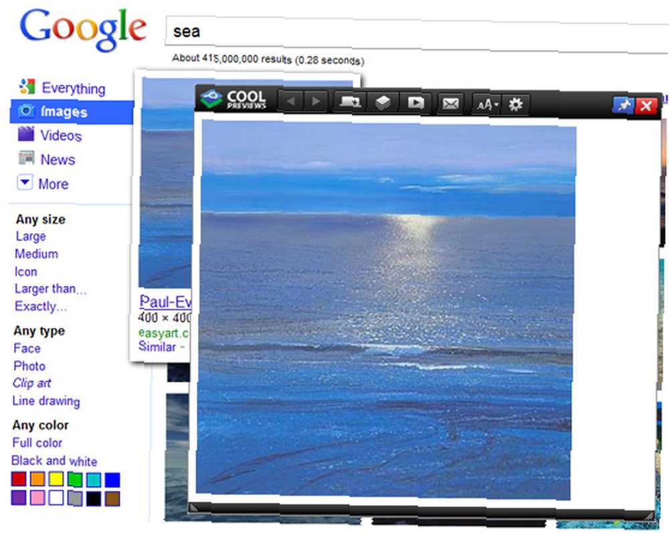Viewport: 669px width, 533px height.
Task: Open the Paul-Ev... image result link
Action: coord(165,301)
